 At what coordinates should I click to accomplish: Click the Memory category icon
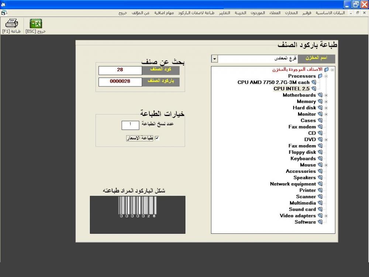tap(320, 101)
